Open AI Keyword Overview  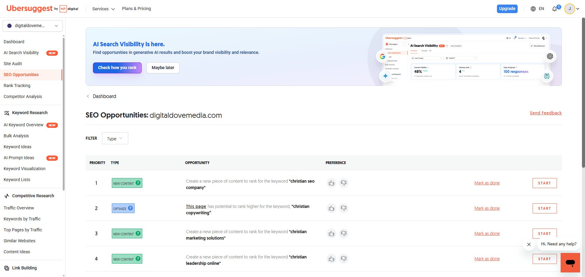[23, 125]
